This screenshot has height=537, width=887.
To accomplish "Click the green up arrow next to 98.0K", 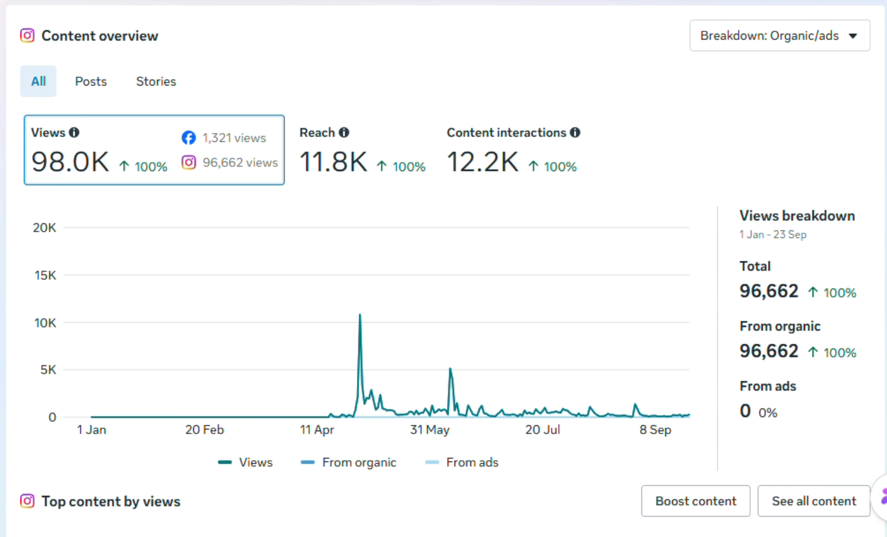I will coord(124,166).
